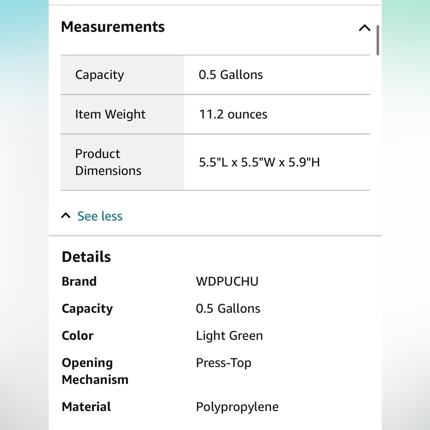The image size is (430, 430).
Task: Click the Product Dimensions label
Action: pyautogui.click(x=108, y=162)
